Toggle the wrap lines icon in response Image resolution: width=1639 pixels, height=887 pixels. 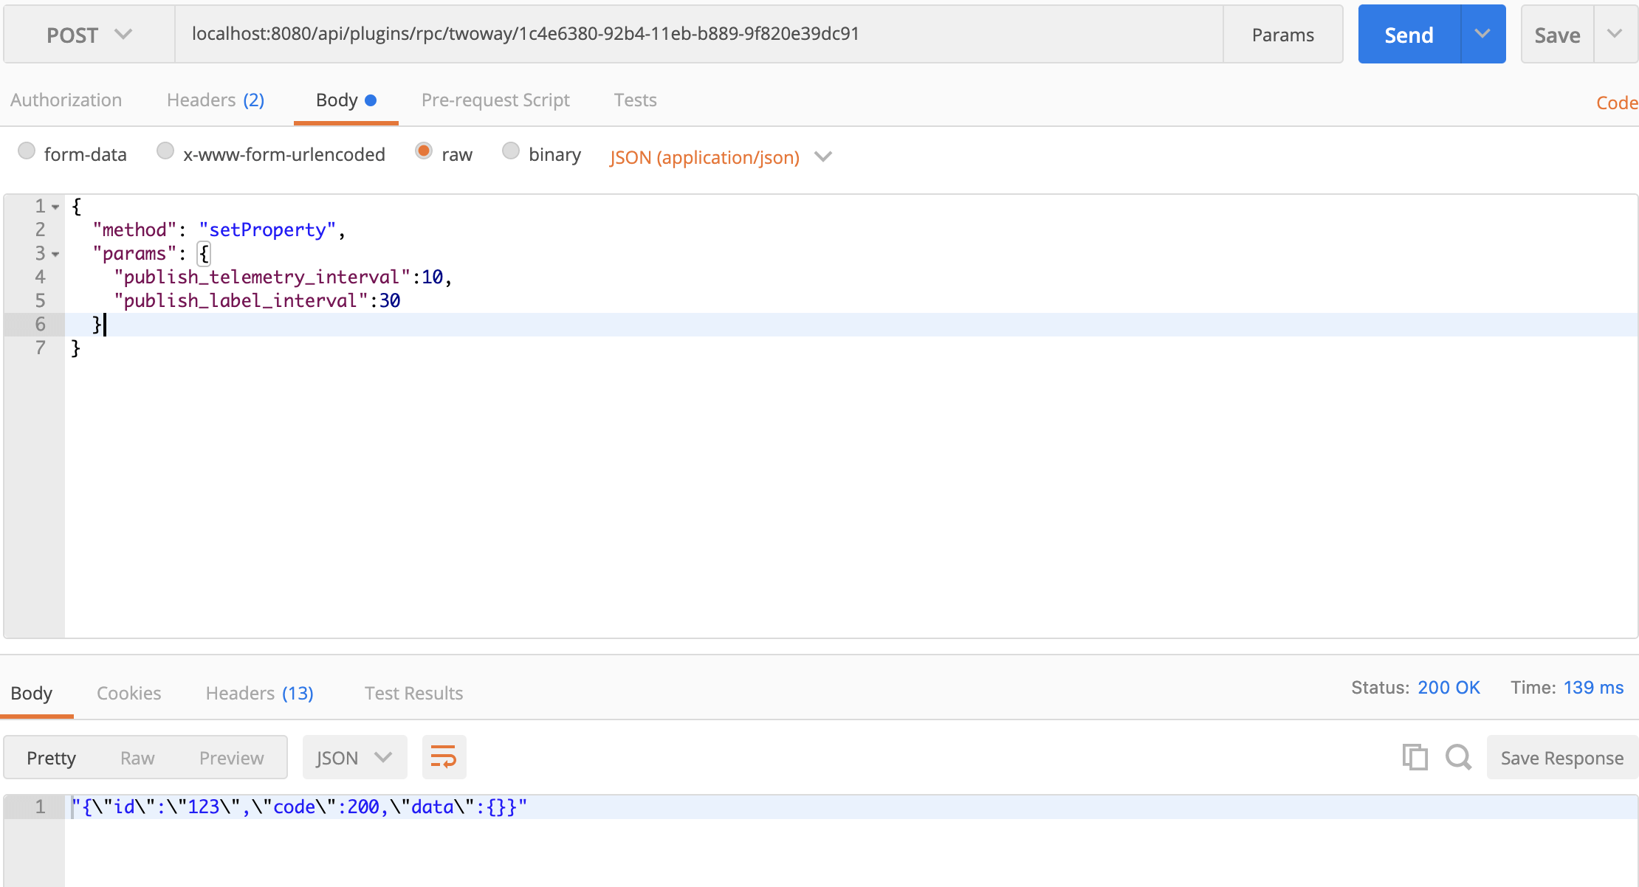click(x=444, y=757)
